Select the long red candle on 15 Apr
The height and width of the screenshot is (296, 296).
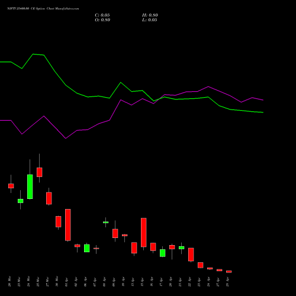tap(144, 232)
